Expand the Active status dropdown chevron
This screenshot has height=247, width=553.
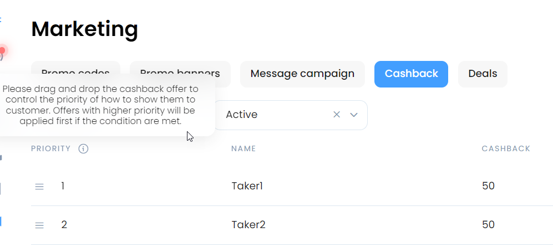click(x=354, y=115)
